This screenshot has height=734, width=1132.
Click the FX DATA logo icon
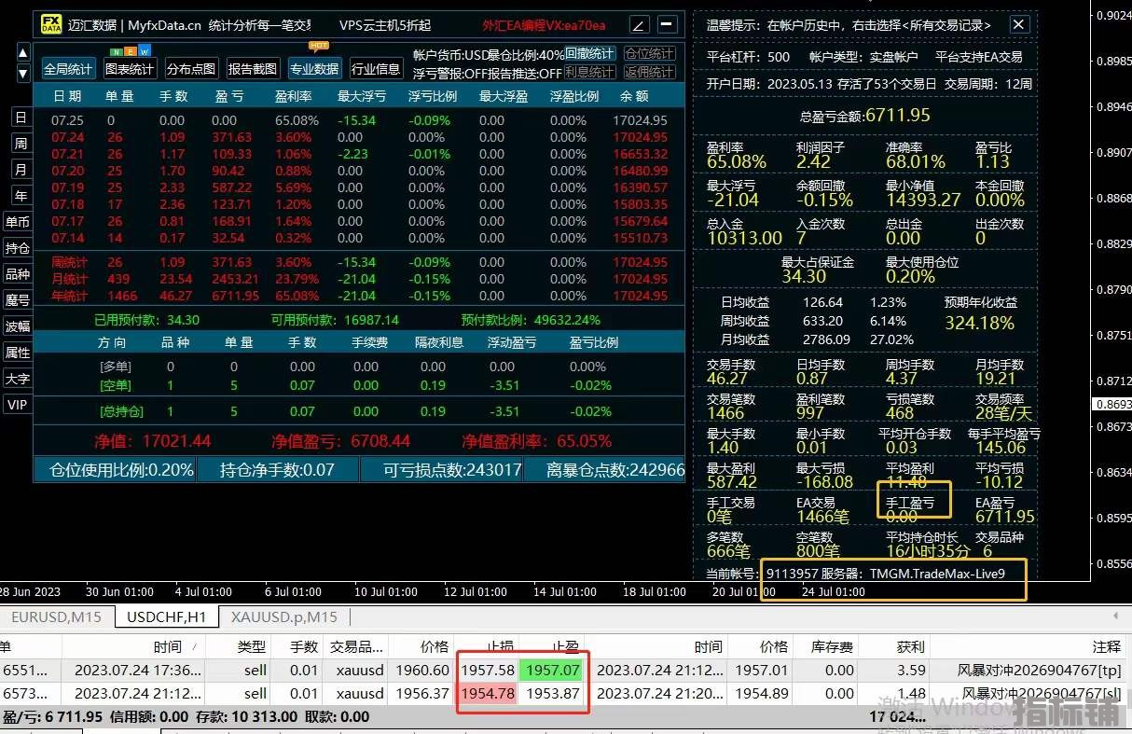[x=49, y=25]
